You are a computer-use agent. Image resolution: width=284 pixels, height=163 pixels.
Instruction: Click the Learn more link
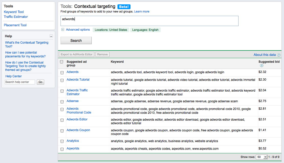point(142,11)
